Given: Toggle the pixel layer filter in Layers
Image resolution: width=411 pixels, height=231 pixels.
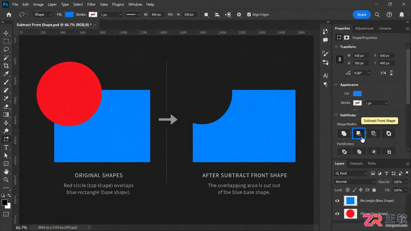Looking at the screenshot, I should click(373, 173).
